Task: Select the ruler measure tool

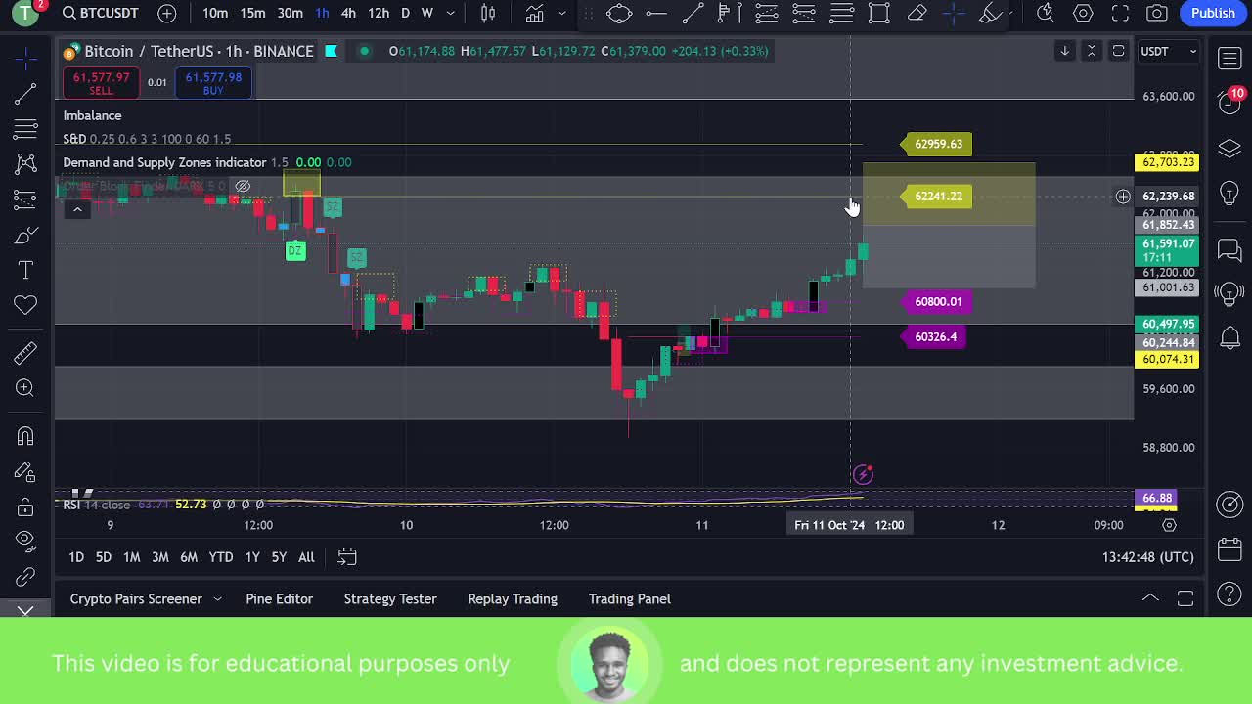Action: 25,353
